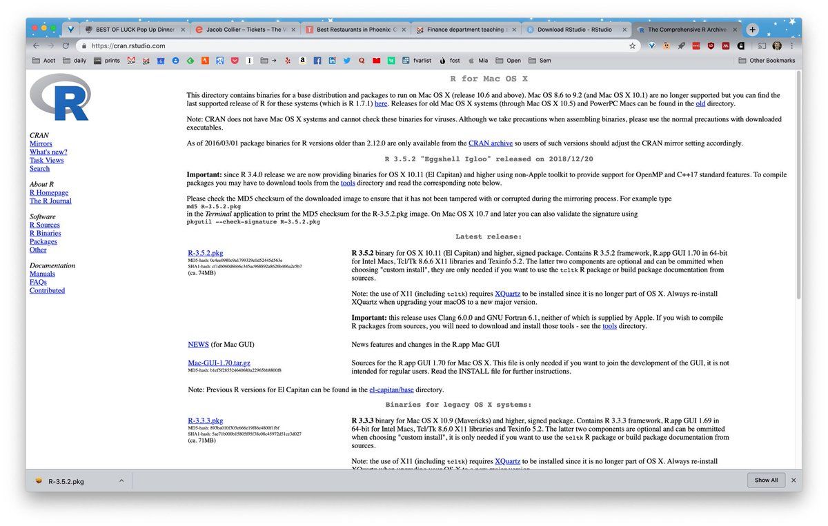Switch to the Download RStudio tab
This screenshot has height=526, width=828.
pyautogui.click(x=575, y=30)
